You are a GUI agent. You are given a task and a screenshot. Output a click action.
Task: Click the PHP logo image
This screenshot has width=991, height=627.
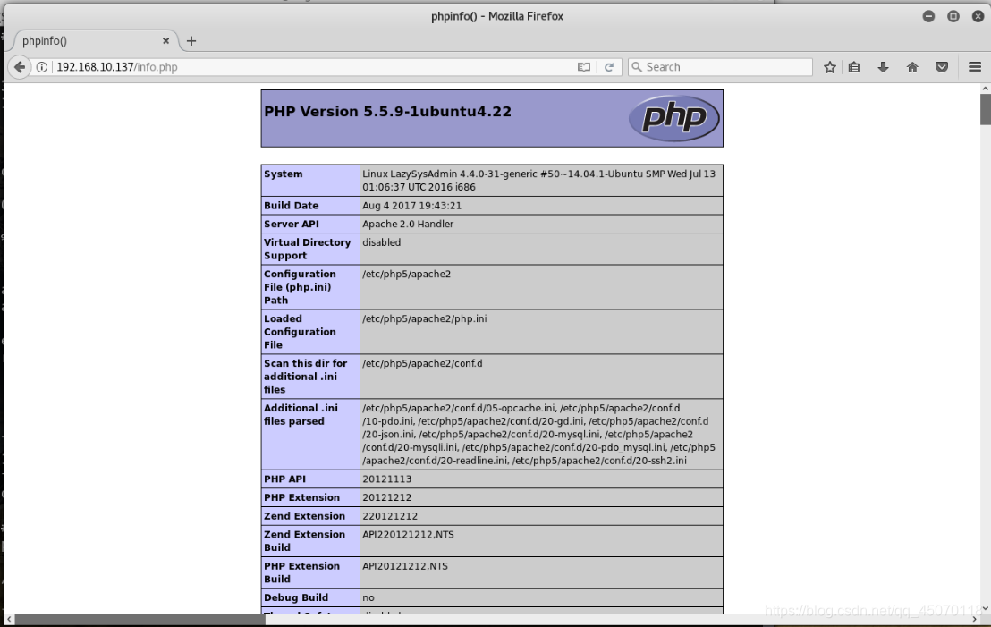(674, 117)
